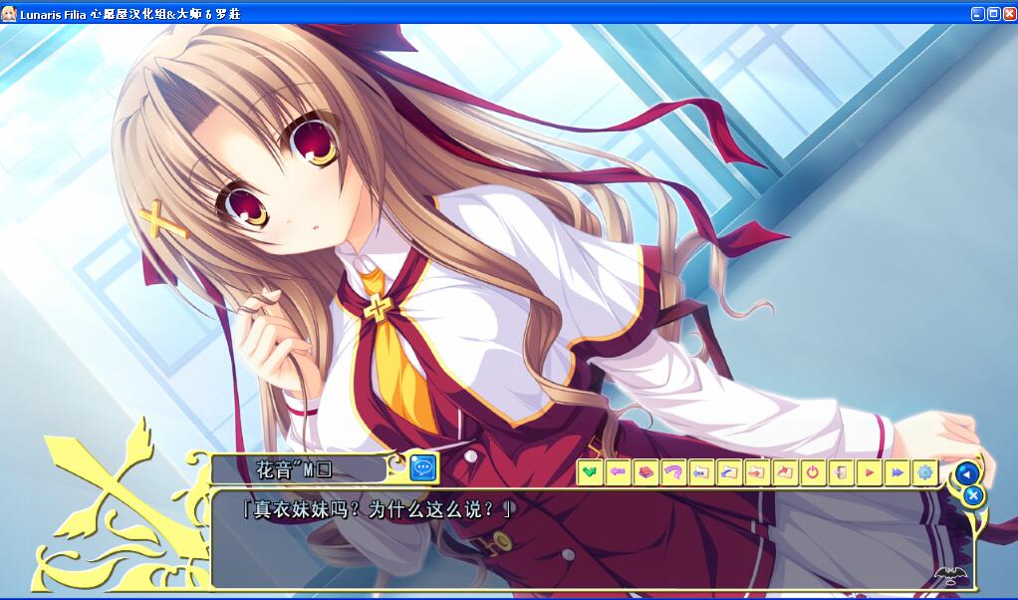Click the purple left arrow icon
This screenshot has width=1018, height=600.
coord(618,471)
